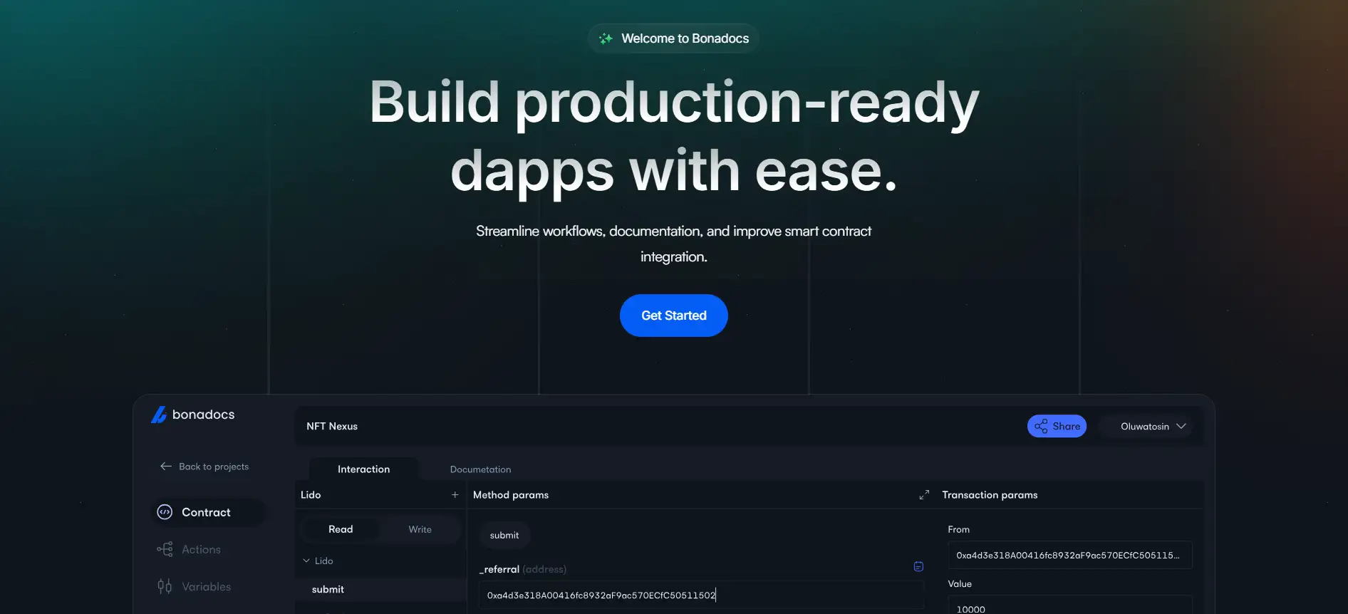Click the Get Started button
The height and width of the screenshot is (614, 1348).
tap(673, 316)
